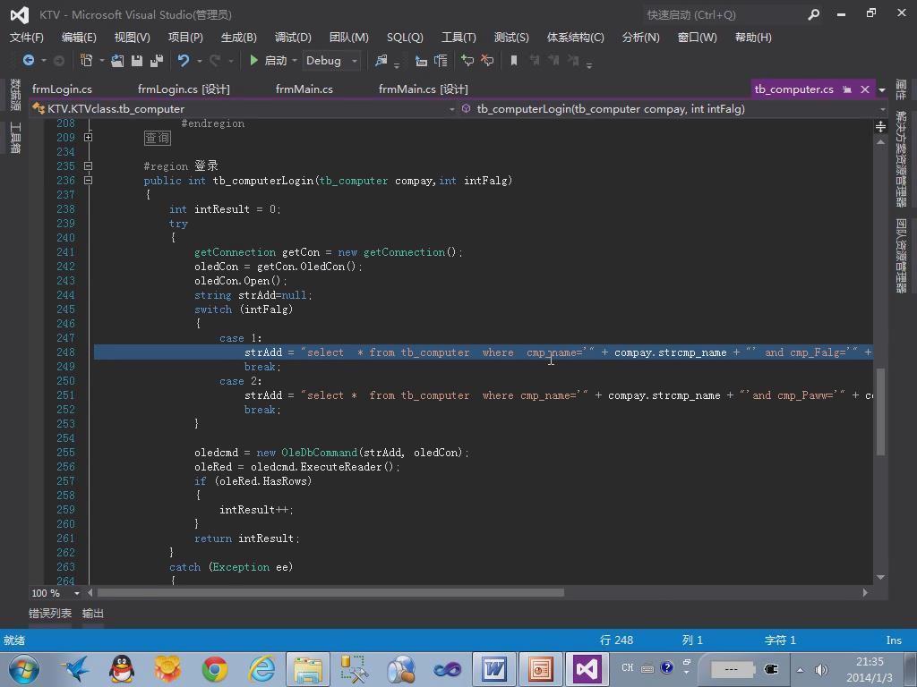Open the 解决方案资源管理器 side panel
Image resolution: width=917 pixels, height=687 pixels.
coord(901,159)
